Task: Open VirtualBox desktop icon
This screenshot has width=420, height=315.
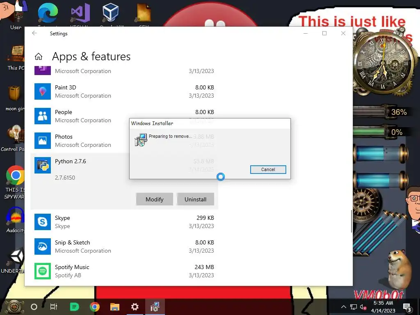Action: click(111, 12)
